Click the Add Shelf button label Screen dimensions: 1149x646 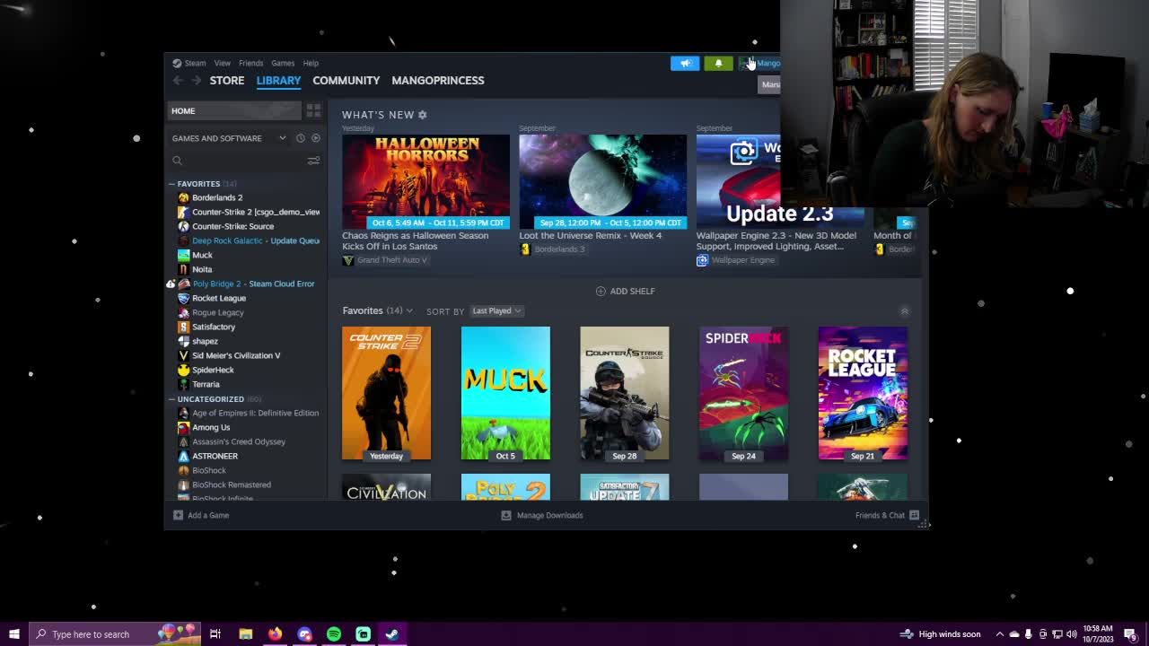pos(633,291)
